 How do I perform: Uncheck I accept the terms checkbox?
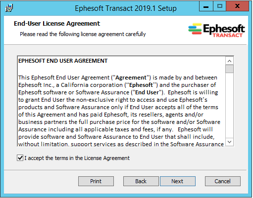coord(20,158)
